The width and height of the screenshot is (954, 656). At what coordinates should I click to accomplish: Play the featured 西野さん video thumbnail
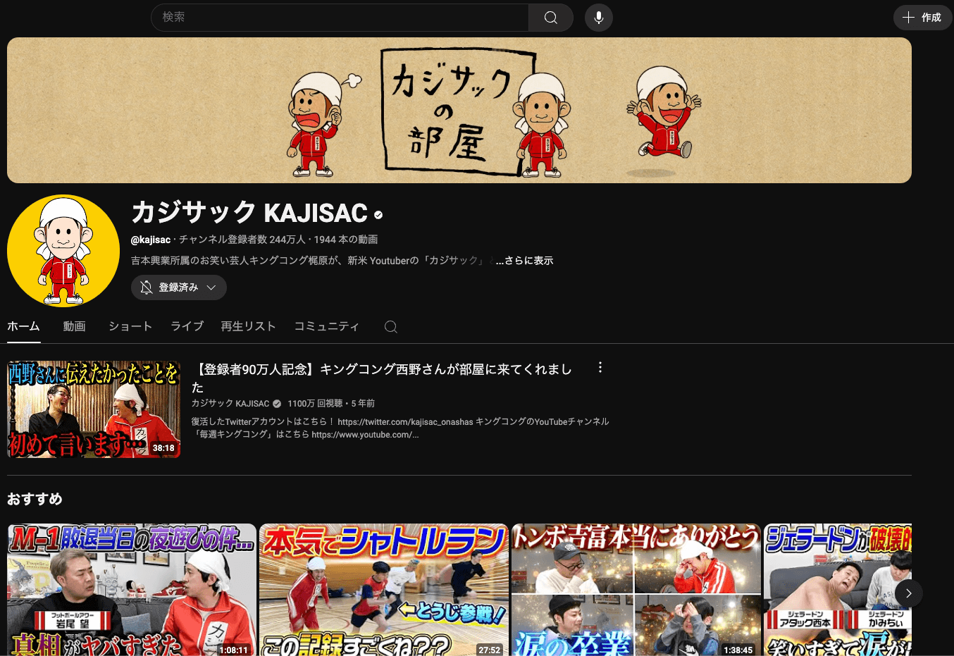94,409
